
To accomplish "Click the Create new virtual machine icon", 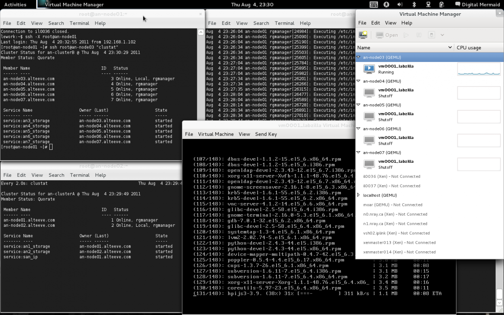I will [x=363, y=35].
